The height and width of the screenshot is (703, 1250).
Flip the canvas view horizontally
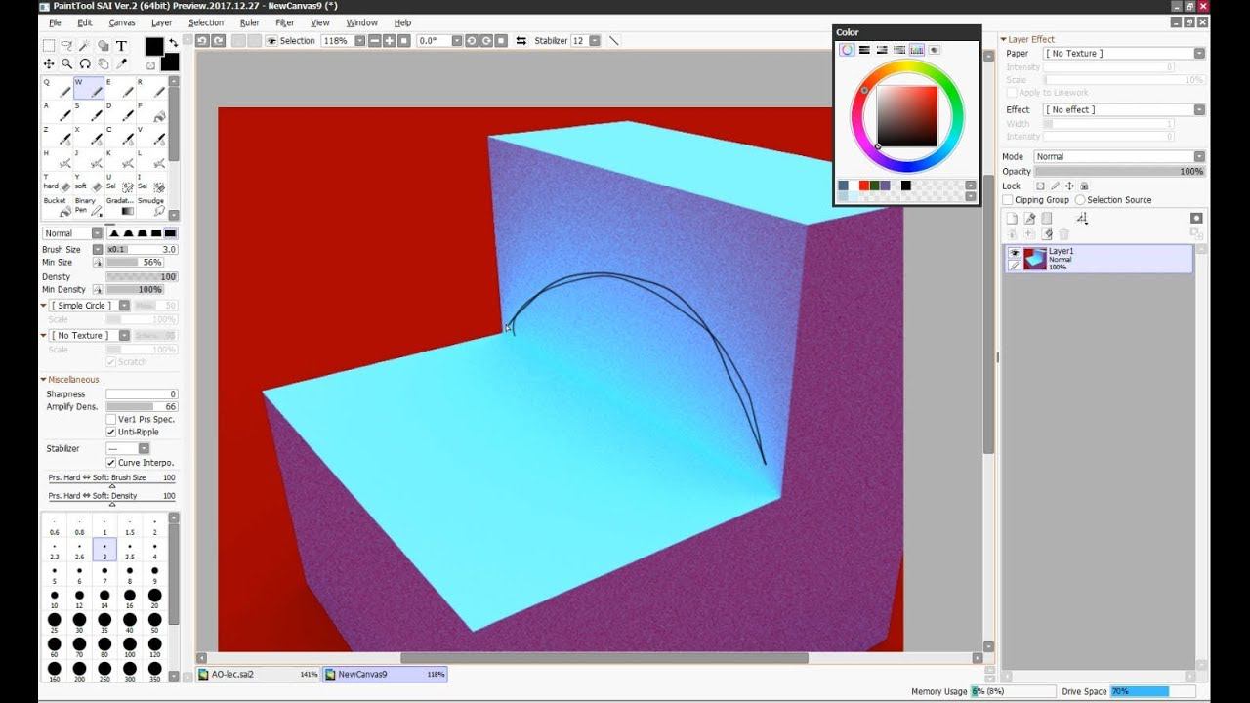(x=521, y=41)
